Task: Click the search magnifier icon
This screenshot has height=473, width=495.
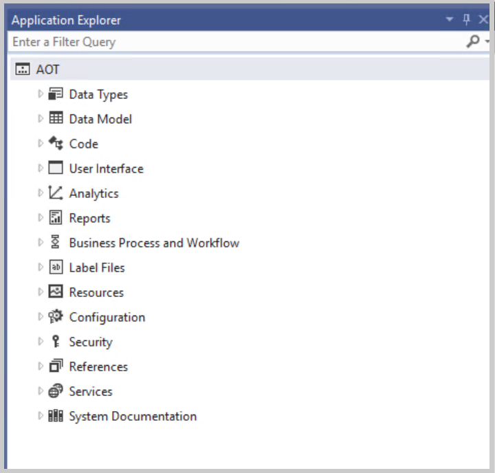Action: coord(472,41)
